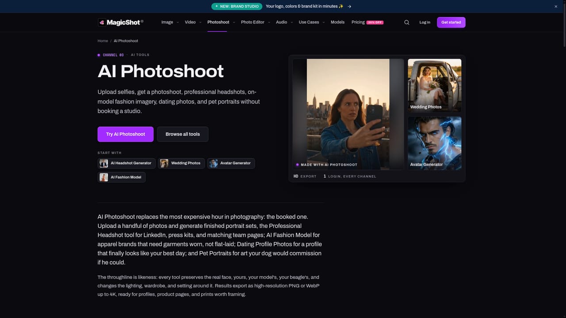The width and height of the screenshot is (566, 318).
Task: Go to Home breadcrumb
Action: (x=103, y=41)
